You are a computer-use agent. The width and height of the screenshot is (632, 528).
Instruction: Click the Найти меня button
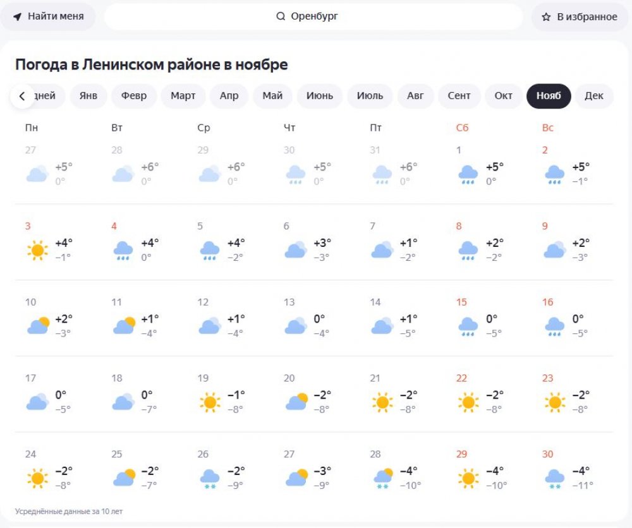(48, 16)
